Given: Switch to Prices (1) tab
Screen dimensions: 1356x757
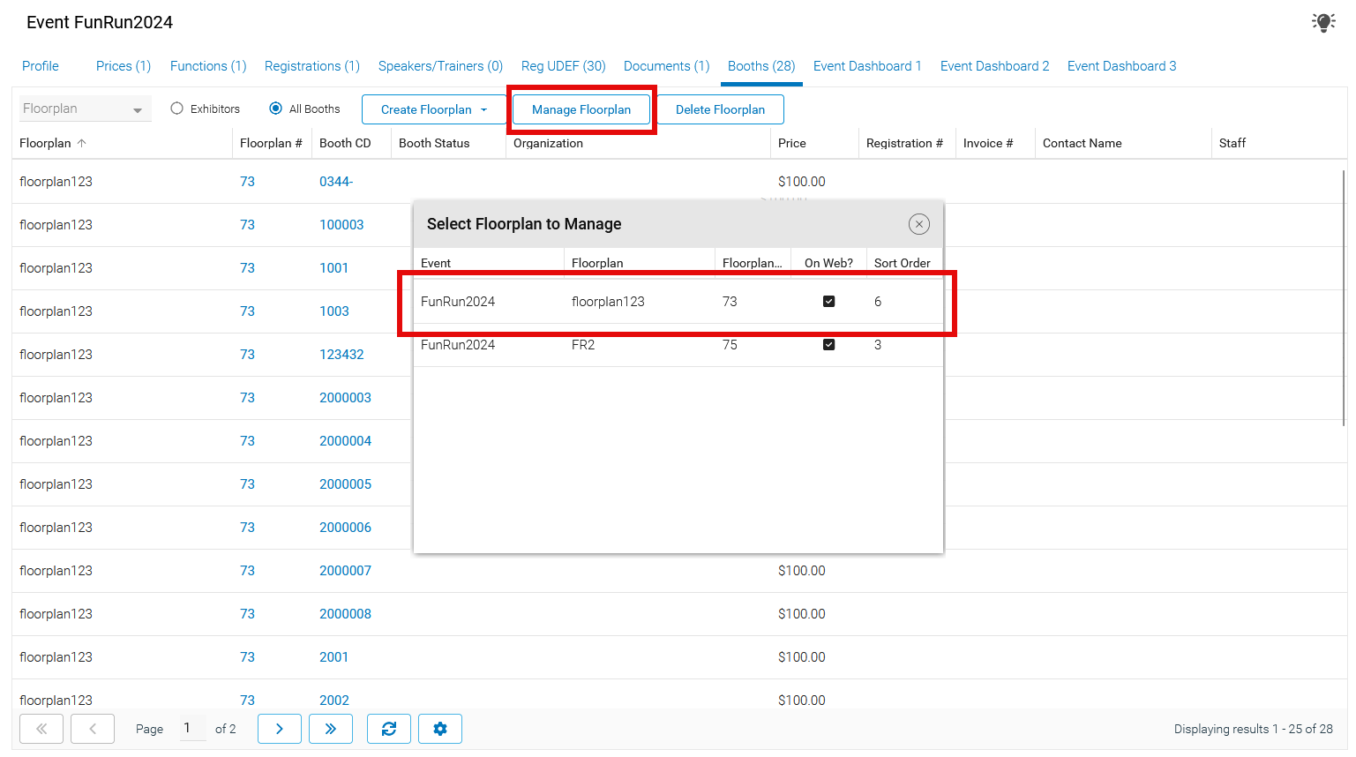Looking at the screenshot, I should tap(124, 66).
